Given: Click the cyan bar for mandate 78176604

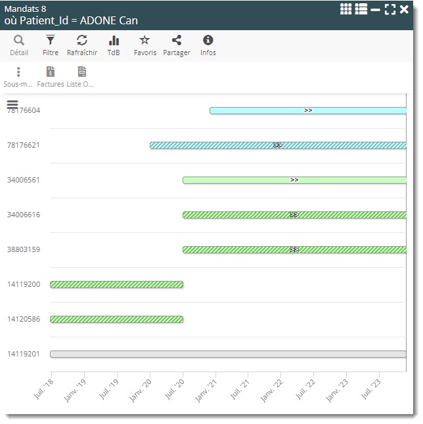Looking at the screenshot, I should (263, 111).
